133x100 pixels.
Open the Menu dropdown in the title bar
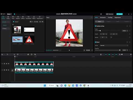click(x=9, y=14)
